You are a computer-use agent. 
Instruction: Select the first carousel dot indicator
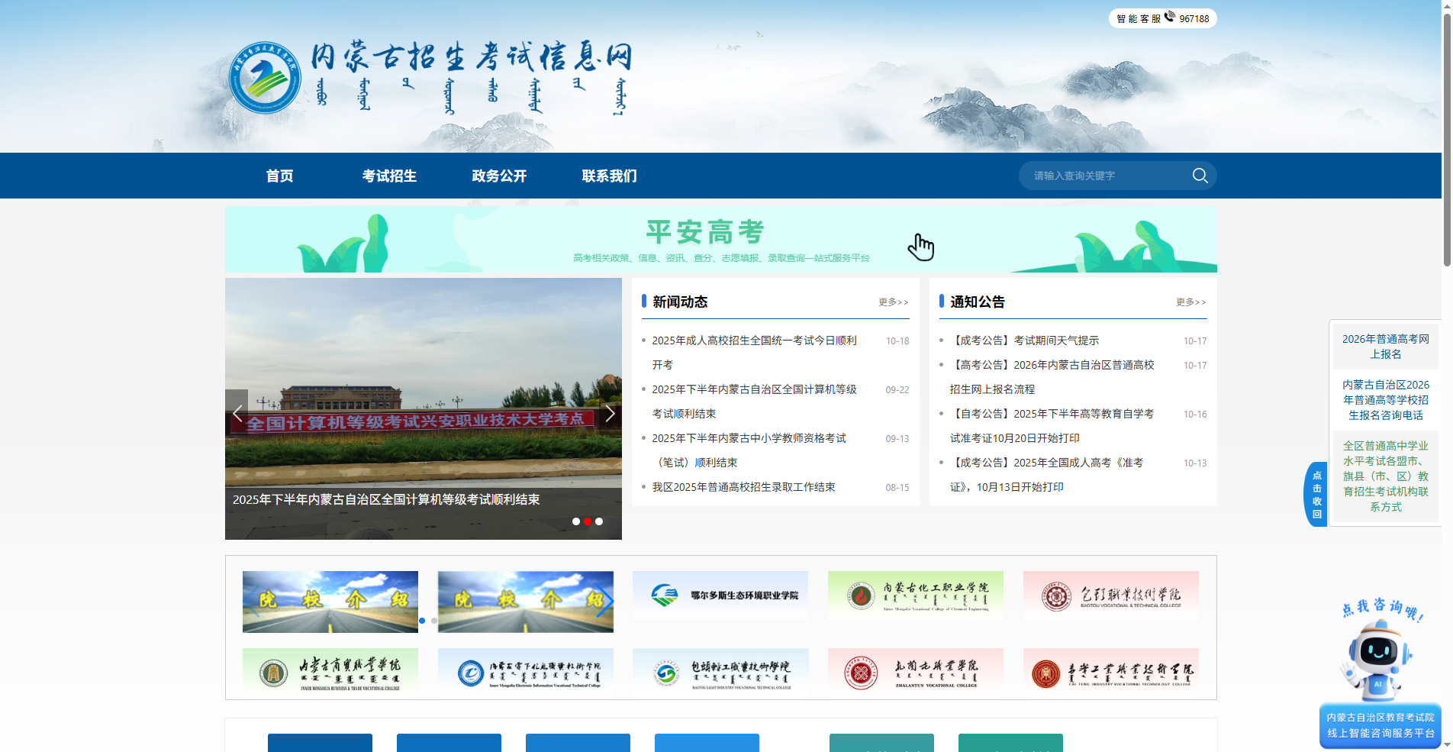[x=575, y=521]
